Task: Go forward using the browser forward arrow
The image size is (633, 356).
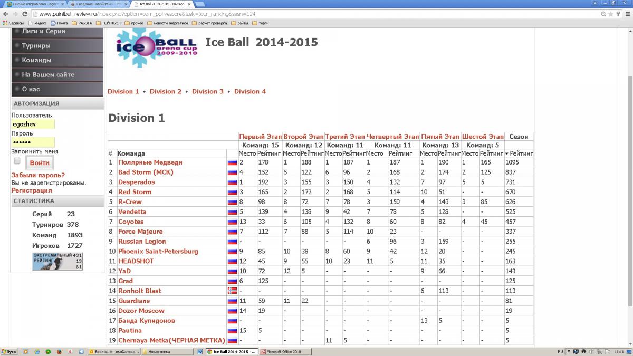Action: tap(16, 14)
